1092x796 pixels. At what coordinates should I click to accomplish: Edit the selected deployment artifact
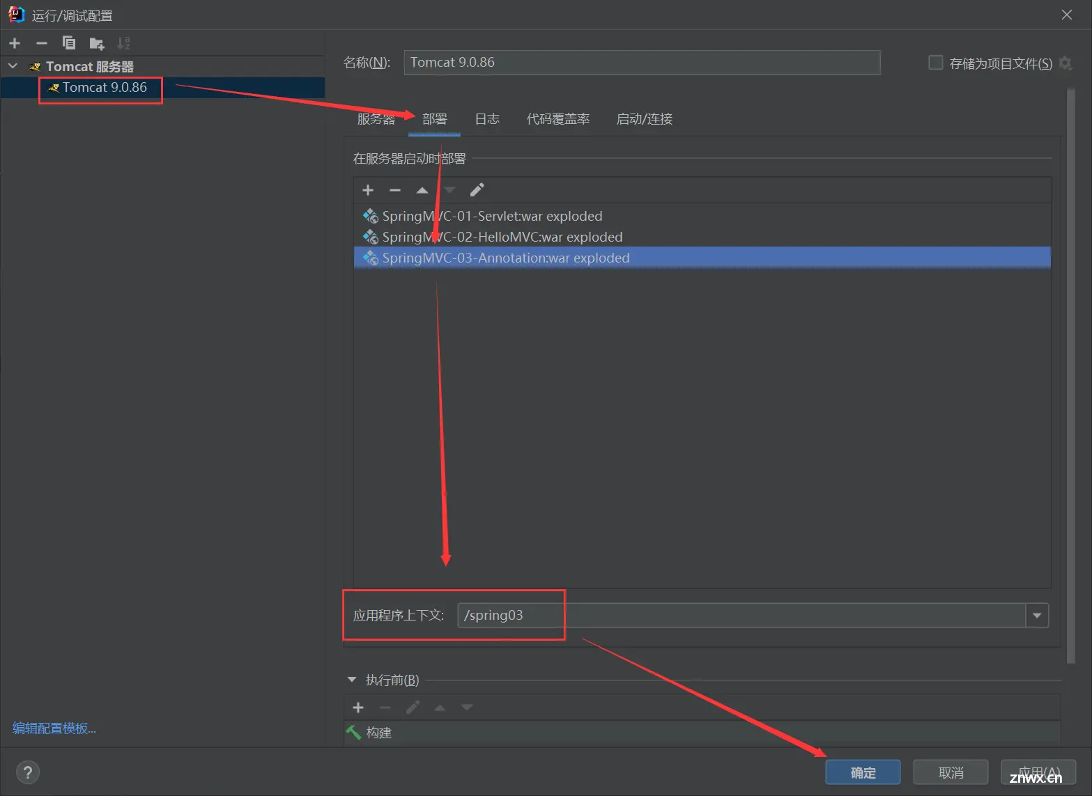tap(477, 190)
